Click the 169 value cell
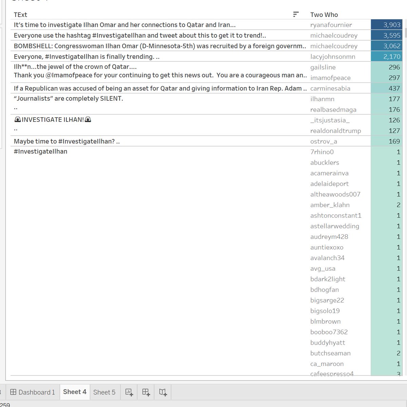 click(387, 141)
